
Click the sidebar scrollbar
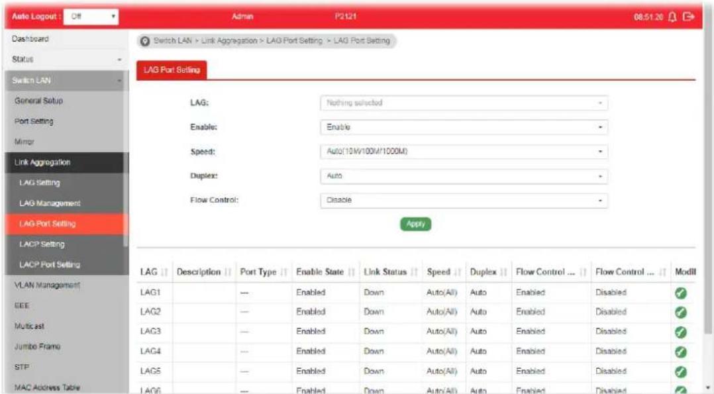point(126,160)
